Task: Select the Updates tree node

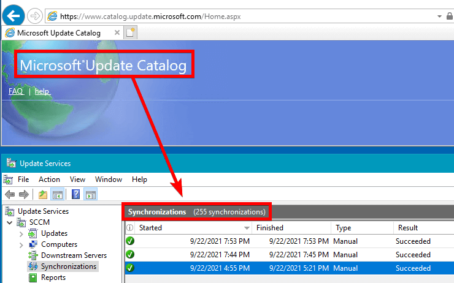Action: coord(54,233)
